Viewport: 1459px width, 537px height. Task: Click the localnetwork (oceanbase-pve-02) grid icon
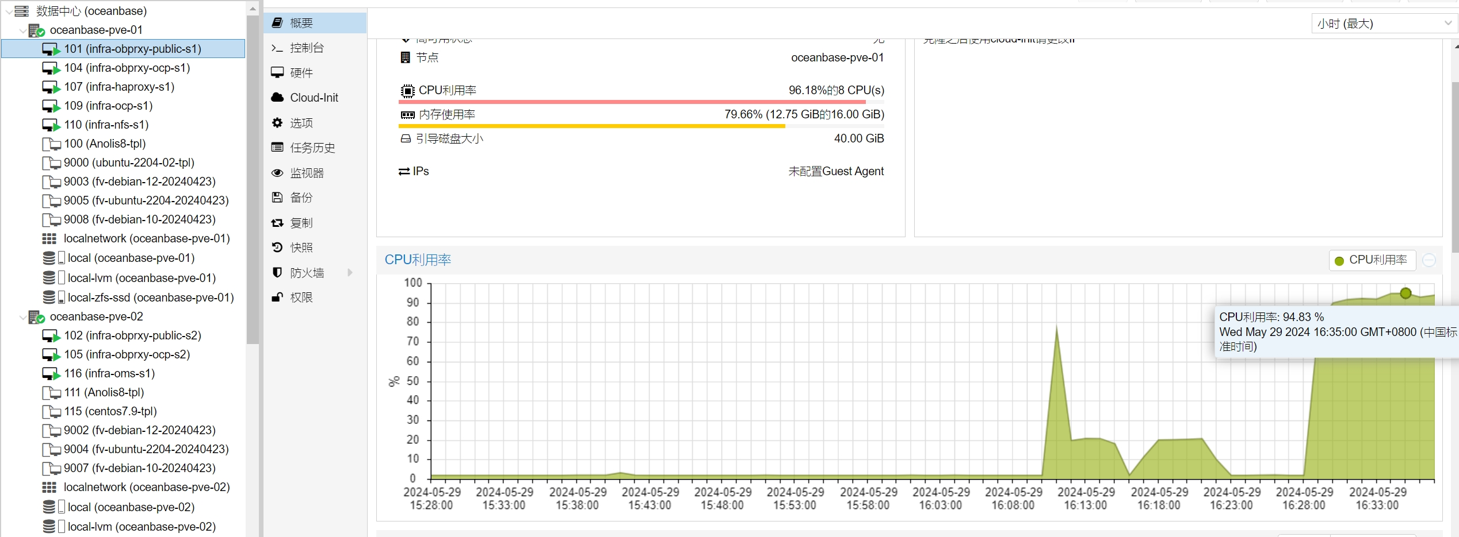(49, 487)
